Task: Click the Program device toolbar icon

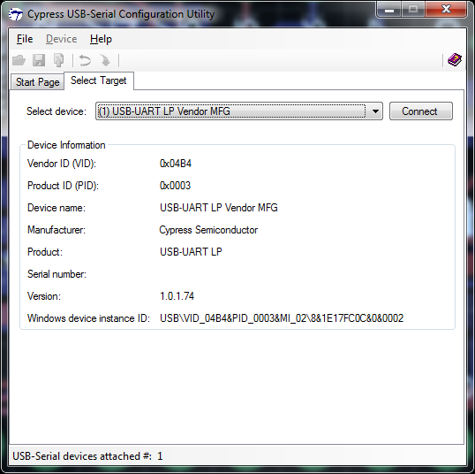Action: (59, 60)
